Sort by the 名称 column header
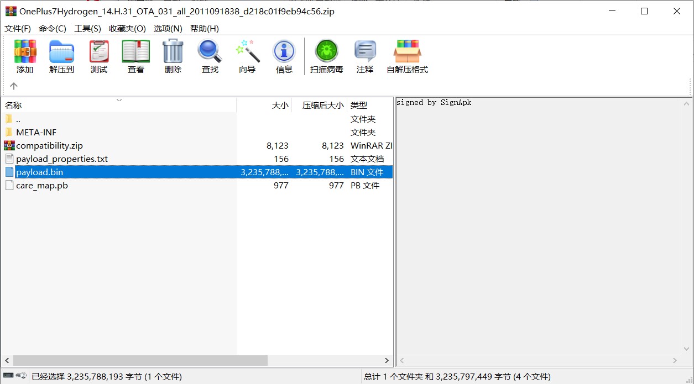Screen dimensions: 694x384 pos(118,105)
